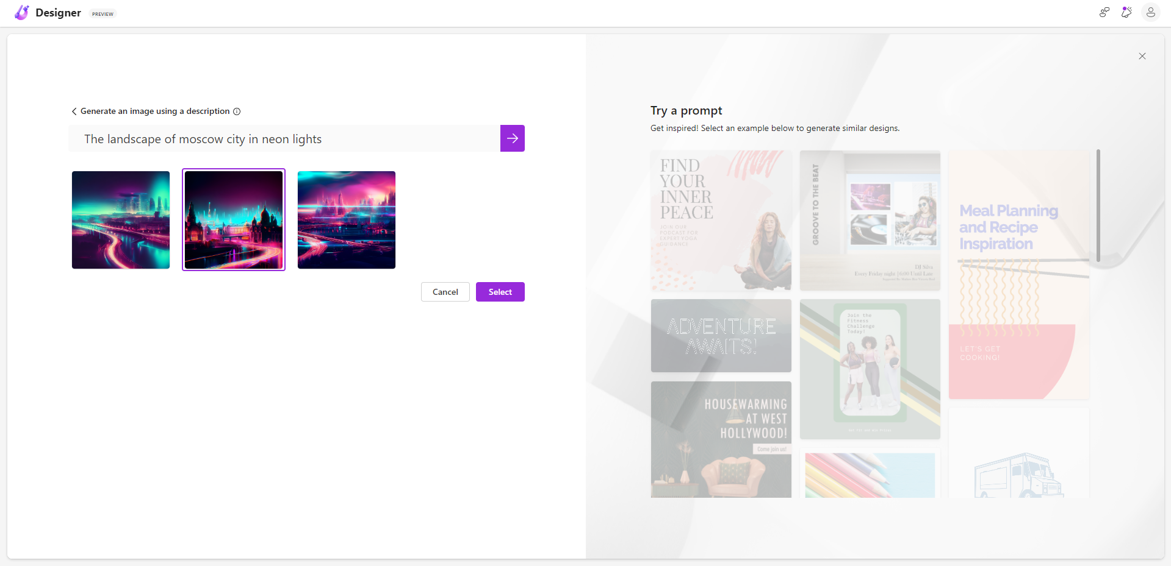Select the middle generated cathedral neon image
Viewport: 1171px width, 566px height.
tap(234, 220)
